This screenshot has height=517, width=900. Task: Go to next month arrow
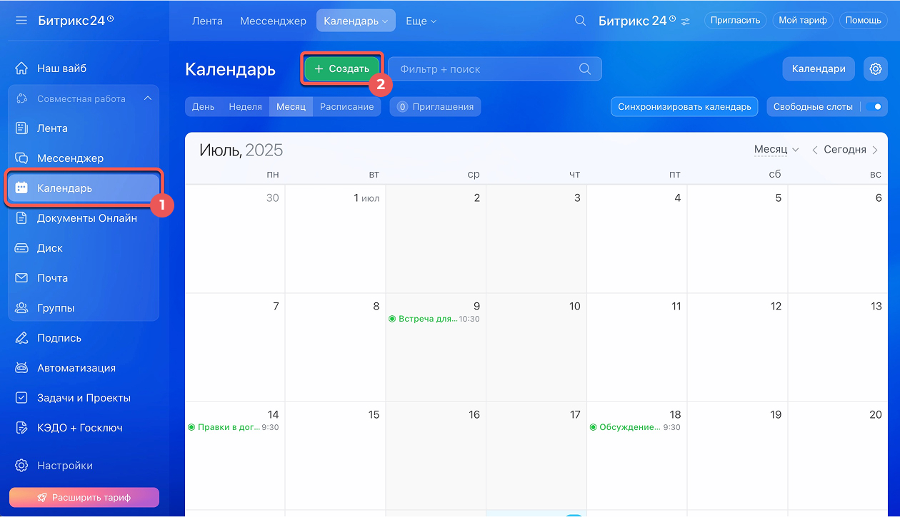tap(875, 150)
